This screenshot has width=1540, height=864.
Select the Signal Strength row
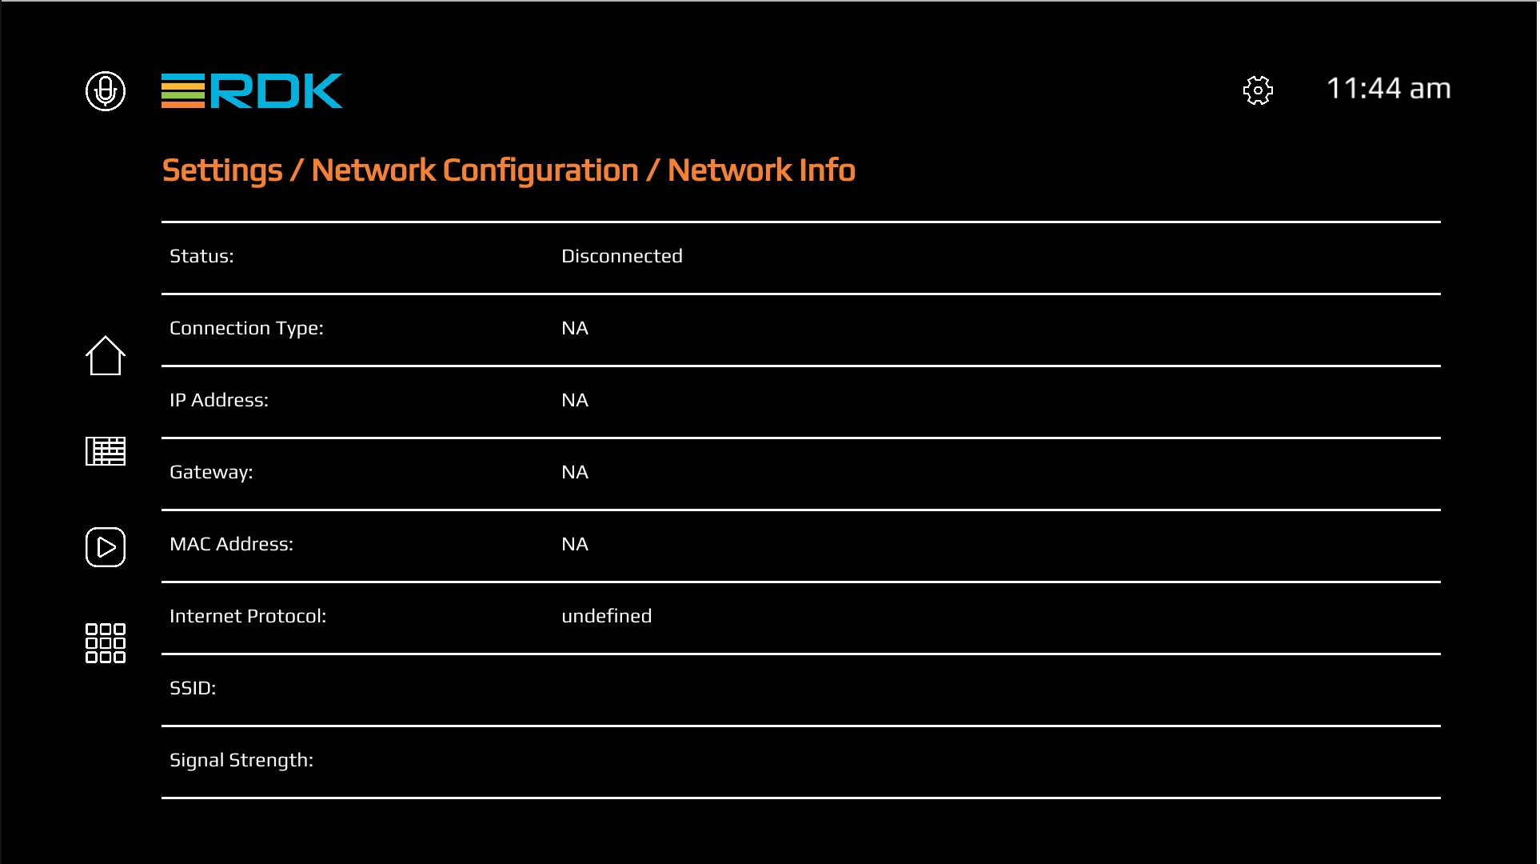tap(241, 760)
